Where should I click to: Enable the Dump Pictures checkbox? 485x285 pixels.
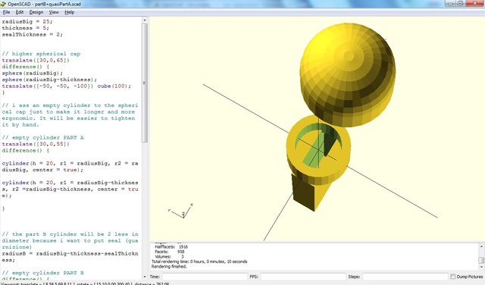(x=453, y=277)
